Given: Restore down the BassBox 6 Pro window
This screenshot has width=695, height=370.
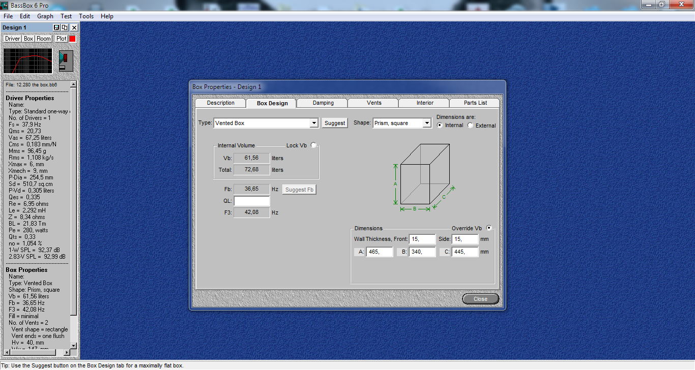Looking at the screenshot, I should pyautogui.click(x=661, y=4).
